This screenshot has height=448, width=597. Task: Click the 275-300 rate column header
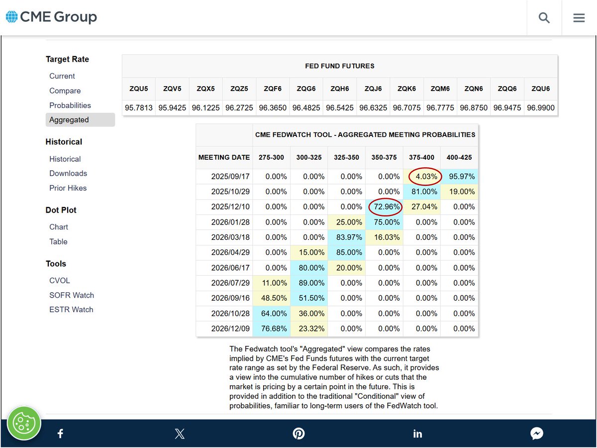(x=271, y=157)
